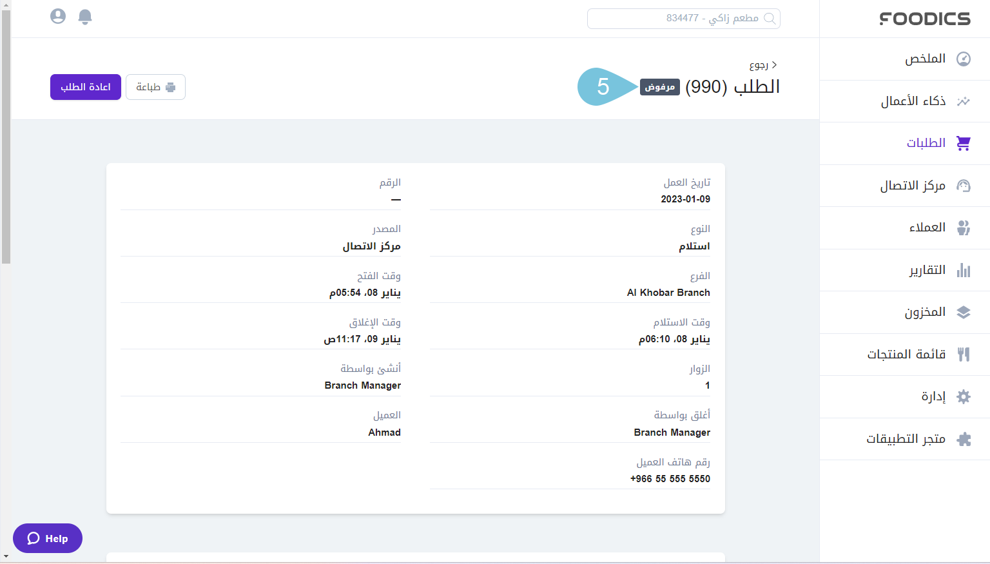Click the headset icon for مركز الاتصال
The width and height of the screenshot is (990, 564).
[x=964, y=186]
